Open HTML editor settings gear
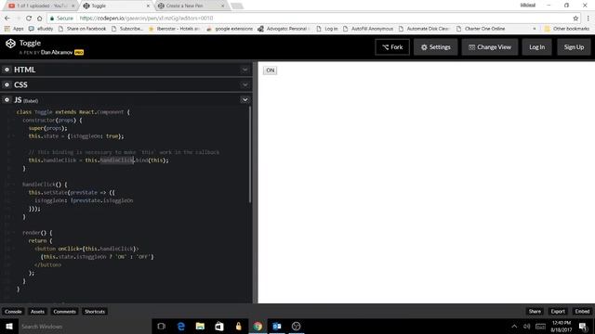 coord(7,70)
